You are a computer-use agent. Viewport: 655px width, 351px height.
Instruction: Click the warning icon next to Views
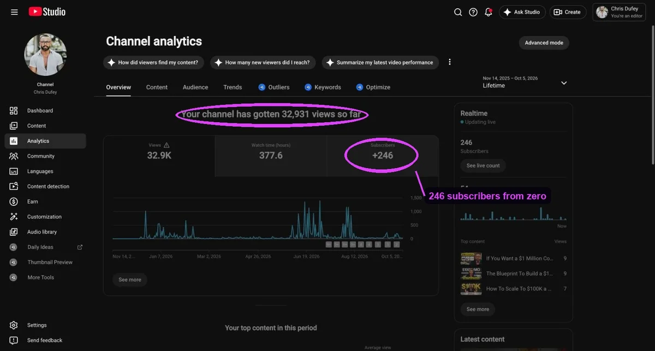pos(167,145)
